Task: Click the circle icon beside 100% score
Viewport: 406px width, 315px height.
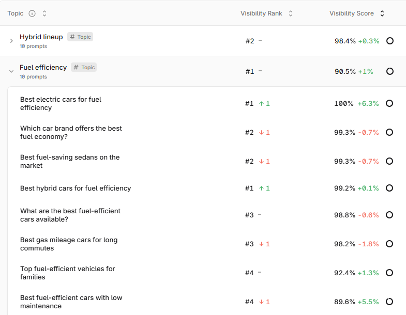Action: (x=389, y=103)
